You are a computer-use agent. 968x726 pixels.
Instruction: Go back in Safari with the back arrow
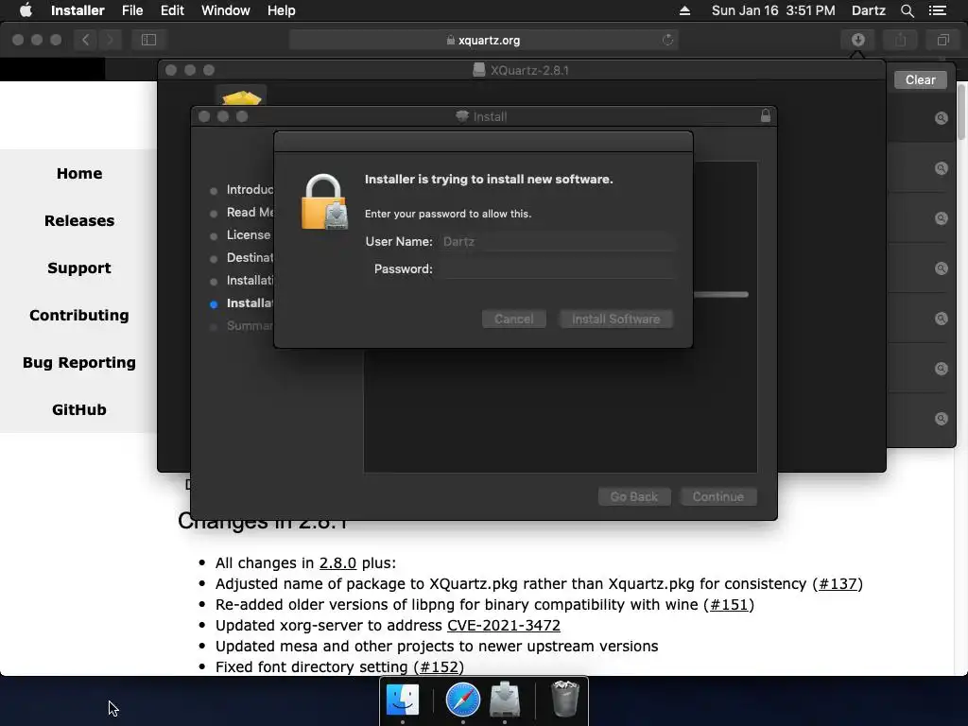85,40
